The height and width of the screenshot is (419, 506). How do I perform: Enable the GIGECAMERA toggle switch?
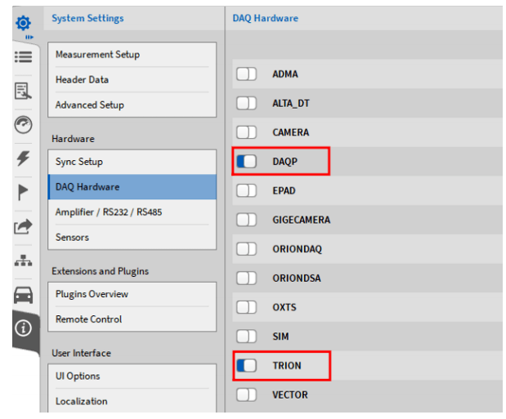tap(246, 220)
